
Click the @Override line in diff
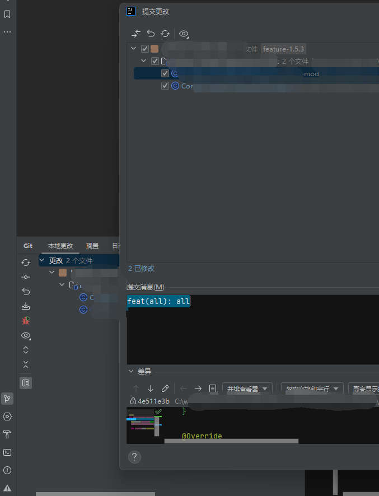(x=202, y=436)
